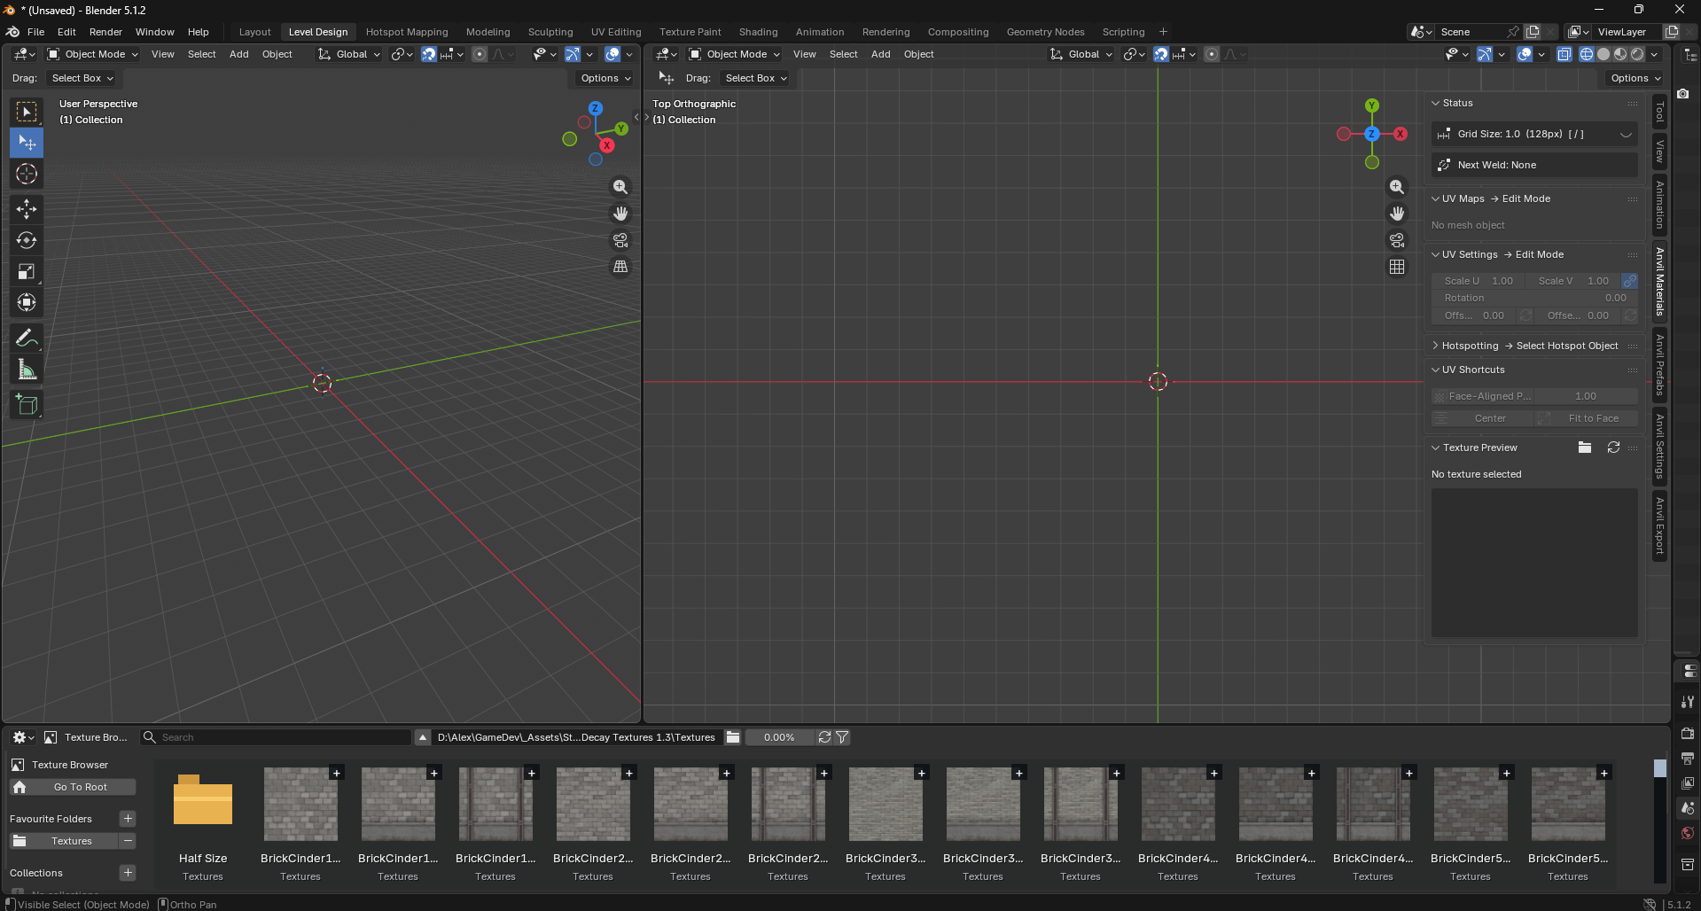The height and width of the screenshot is (911, 1701).
Task: Switch to the UV Editing workspace tab
Action: pos(616,32)
